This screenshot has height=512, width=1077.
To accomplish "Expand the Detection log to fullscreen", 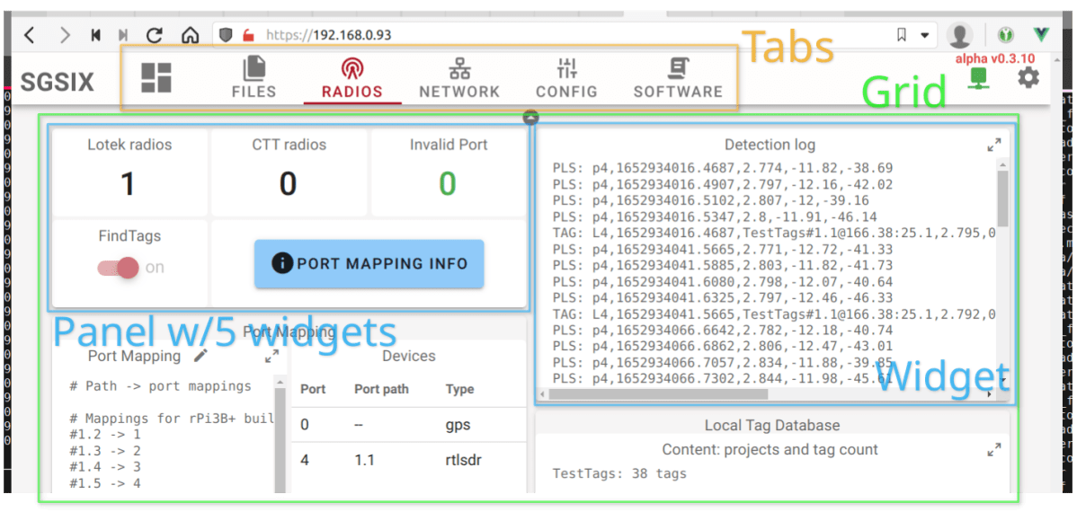I will pyautogui.click(x=994, y=145).
